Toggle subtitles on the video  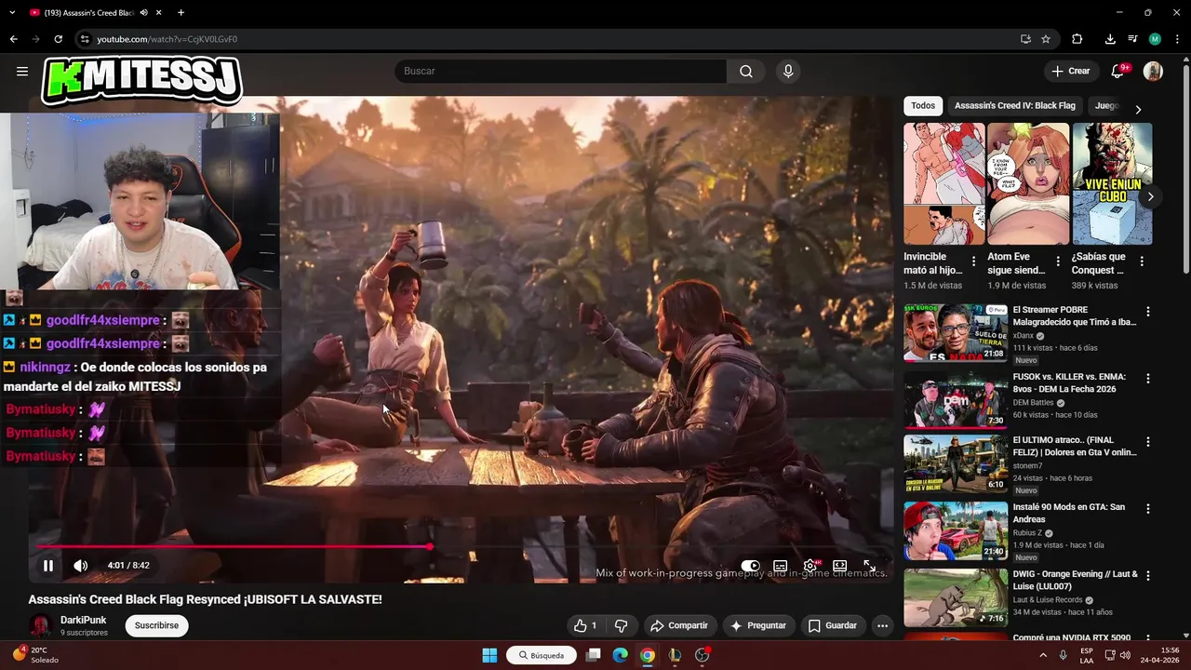pos(781,566)
